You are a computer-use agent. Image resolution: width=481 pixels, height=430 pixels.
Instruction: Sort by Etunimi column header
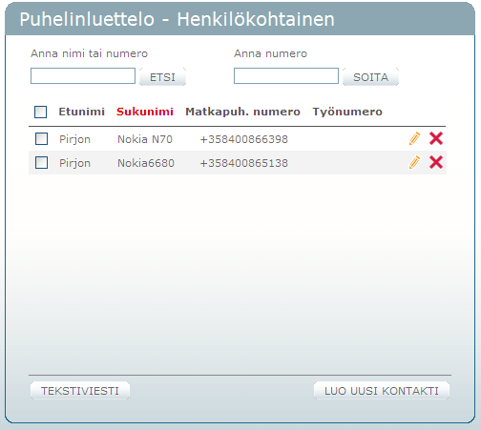pos(82,112)
